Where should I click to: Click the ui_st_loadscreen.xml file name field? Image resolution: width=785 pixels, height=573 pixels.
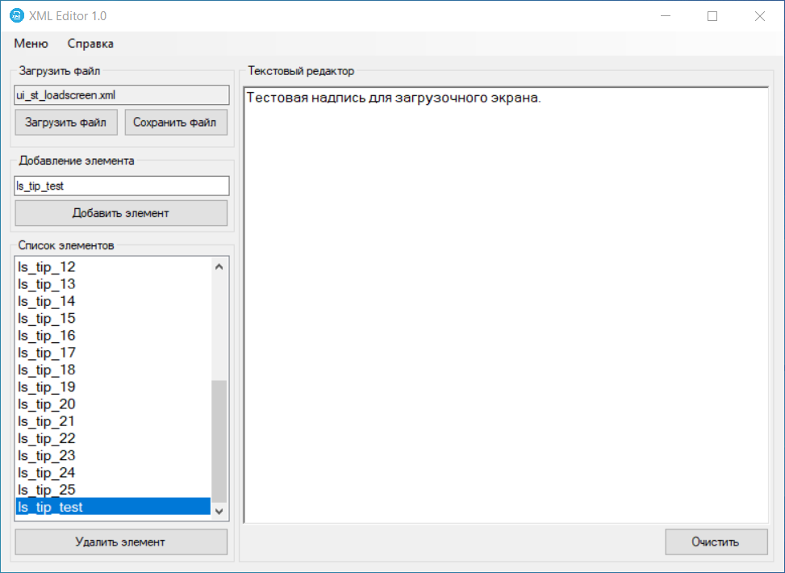122,95
